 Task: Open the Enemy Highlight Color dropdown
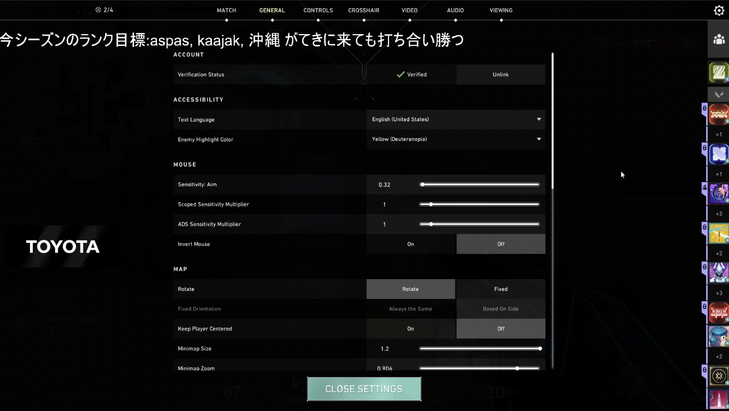(x=456, y=139)
